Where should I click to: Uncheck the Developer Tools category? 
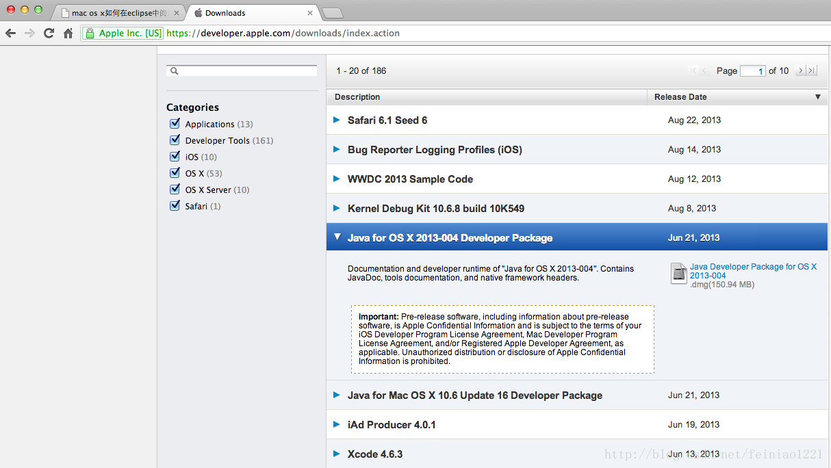click(175, 140)
